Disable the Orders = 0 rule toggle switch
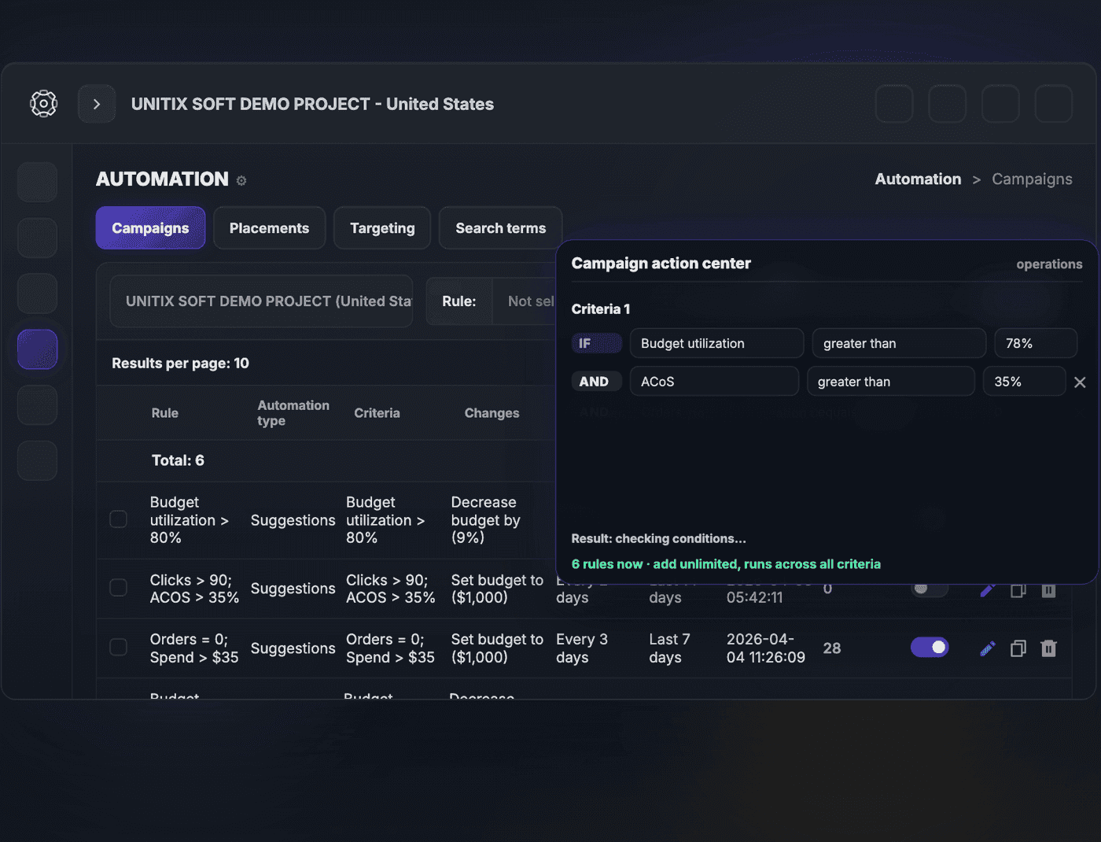 [930, 647]
